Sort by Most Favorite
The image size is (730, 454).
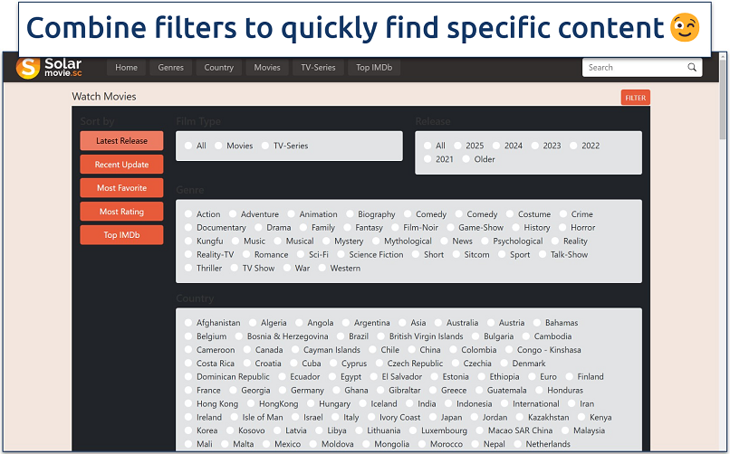pyautogui.click(x=121, y=188)
